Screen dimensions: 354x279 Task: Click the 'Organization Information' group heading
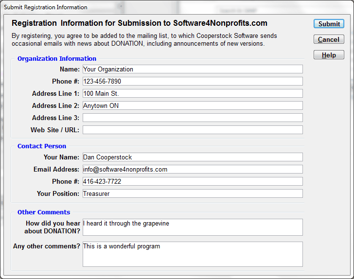(x=57, y=59)
